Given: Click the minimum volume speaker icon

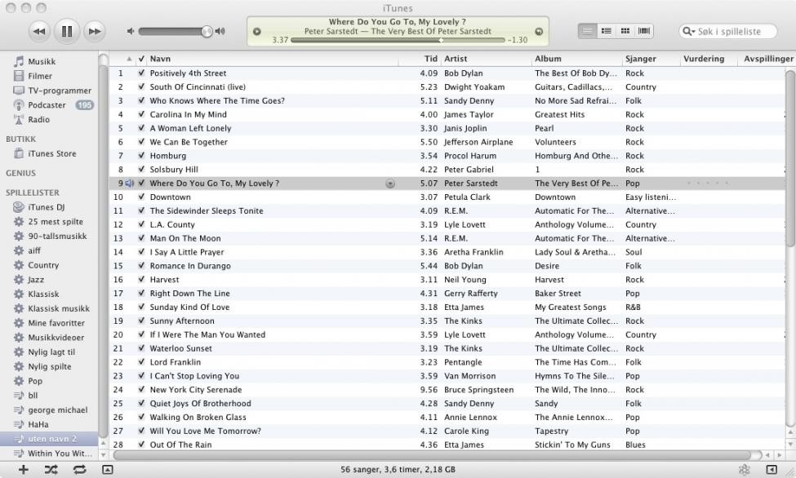Looking at the screenshot, I should coord(131,31).
